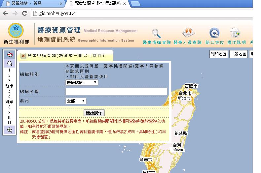Screen dimensions: 261x173
Task: Close the 醫聲論壇 首頁 tab
Action: point(61,4)
